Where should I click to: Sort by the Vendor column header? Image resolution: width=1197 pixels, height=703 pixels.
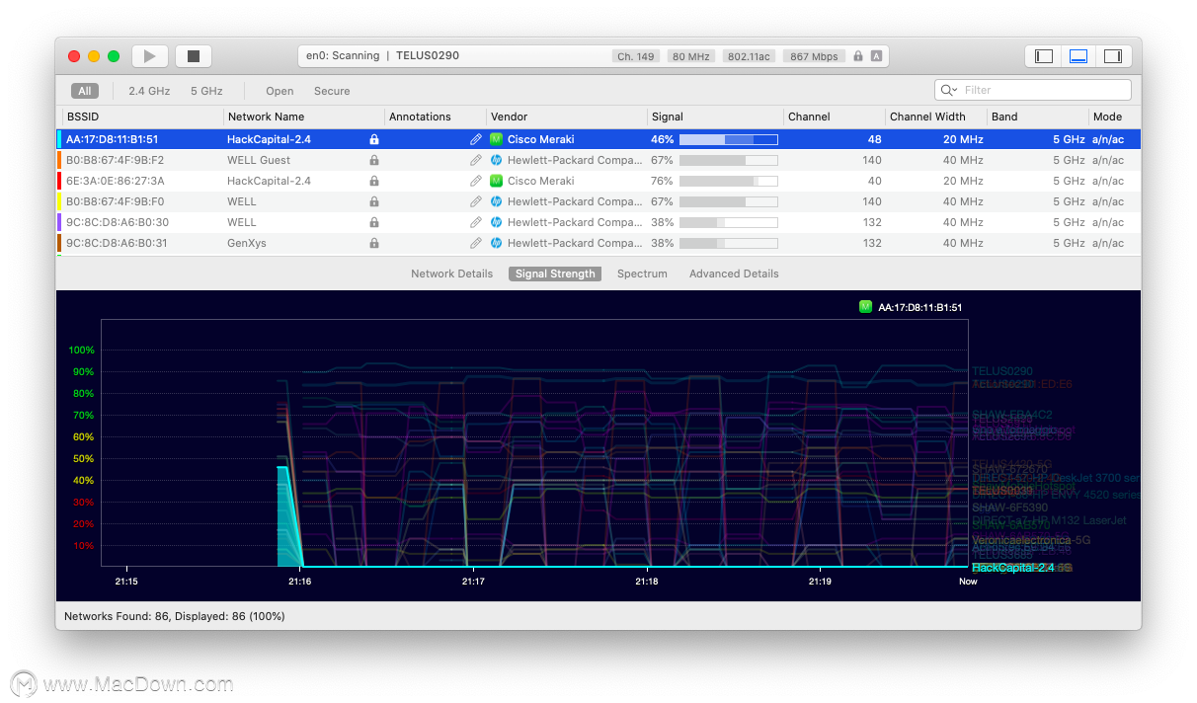tap(567, 117)
